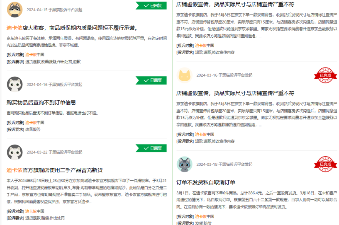The height and width of the screenshot is (225, 339).
Task: Click the red 已完成 stamp on the 2024-03-18 complaint
Action: tap(325, 165)
